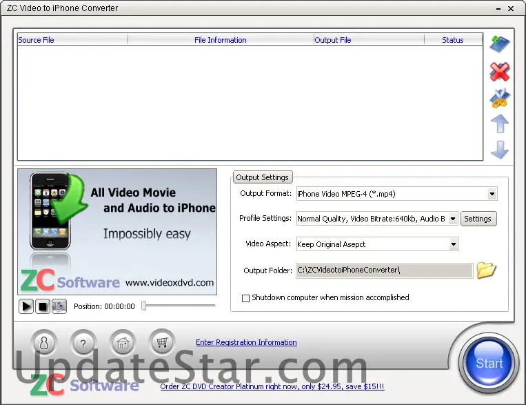This screenshot has width=526, height=405.
Task: Close the converter window
Action: (x=511, y=9)
